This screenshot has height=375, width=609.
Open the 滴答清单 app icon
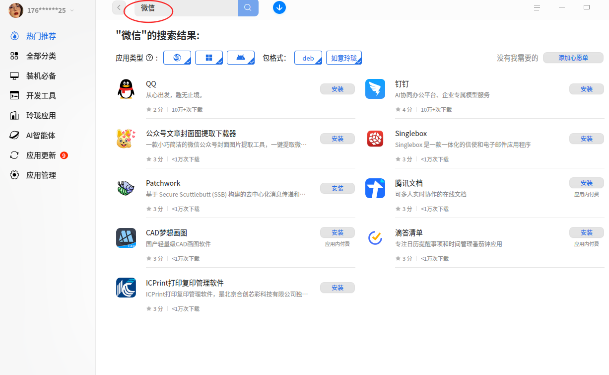[375, 238]
